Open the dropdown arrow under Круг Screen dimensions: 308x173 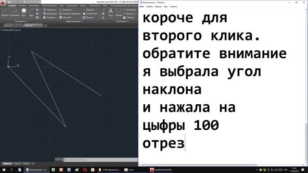24,17
